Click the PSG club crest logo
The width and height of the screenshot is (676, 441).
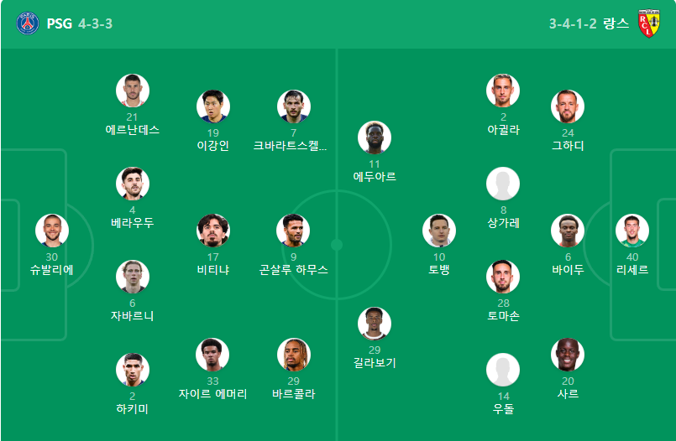pyautogui.click(x=28, y=23)
